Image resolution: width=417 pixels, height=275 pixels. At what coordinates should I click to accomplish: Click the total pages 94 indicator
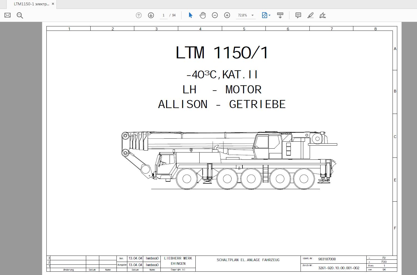pyautogui.click(x=174, y=15)
